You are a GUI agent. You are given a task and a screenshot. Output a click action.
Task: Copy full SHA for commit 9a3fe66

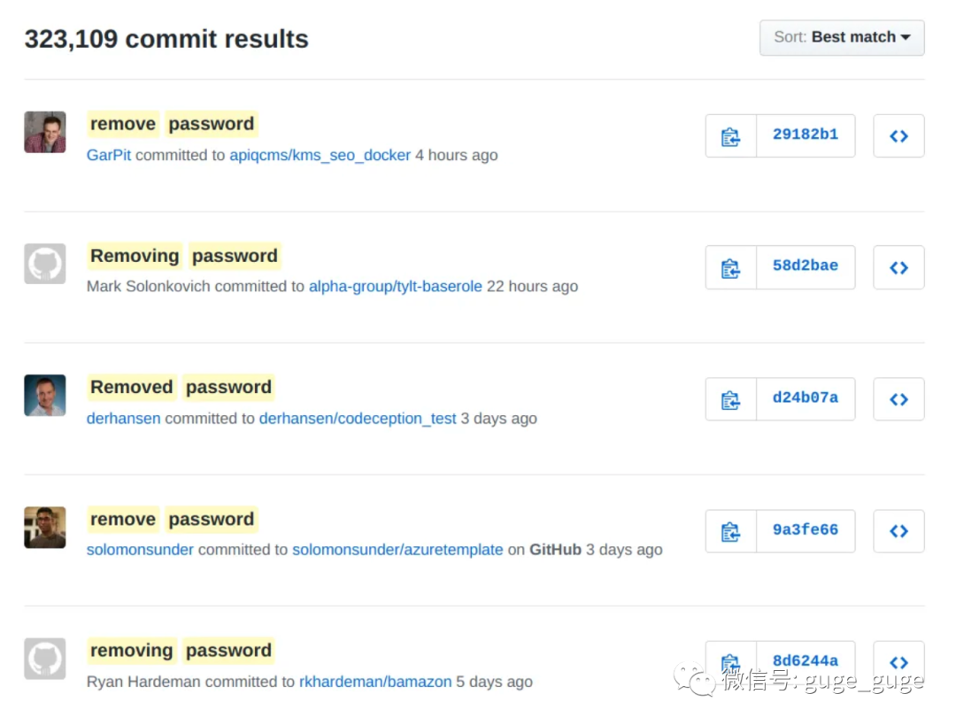730,531
